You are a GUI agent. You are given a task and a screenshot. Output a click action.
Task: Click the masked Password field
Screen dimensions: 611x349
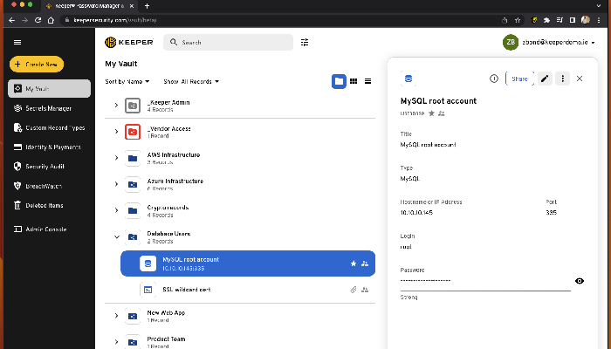click(x=485, y=280)
